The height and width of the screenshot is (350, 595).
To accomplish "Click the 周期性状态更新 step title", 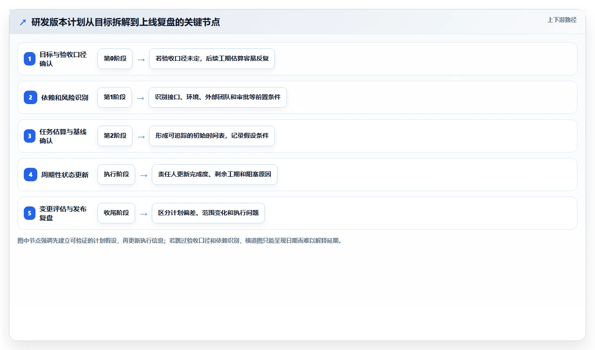I will (x=65, y=175).
